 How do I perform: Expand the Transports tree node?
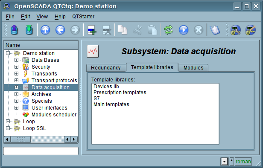(x=16, y=73)
